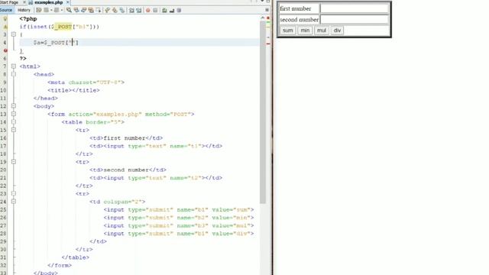Viewport: 489px width, 275px height.
Task: Collapse the second tr fold at line 19
Action: click(x=14, y=162)
